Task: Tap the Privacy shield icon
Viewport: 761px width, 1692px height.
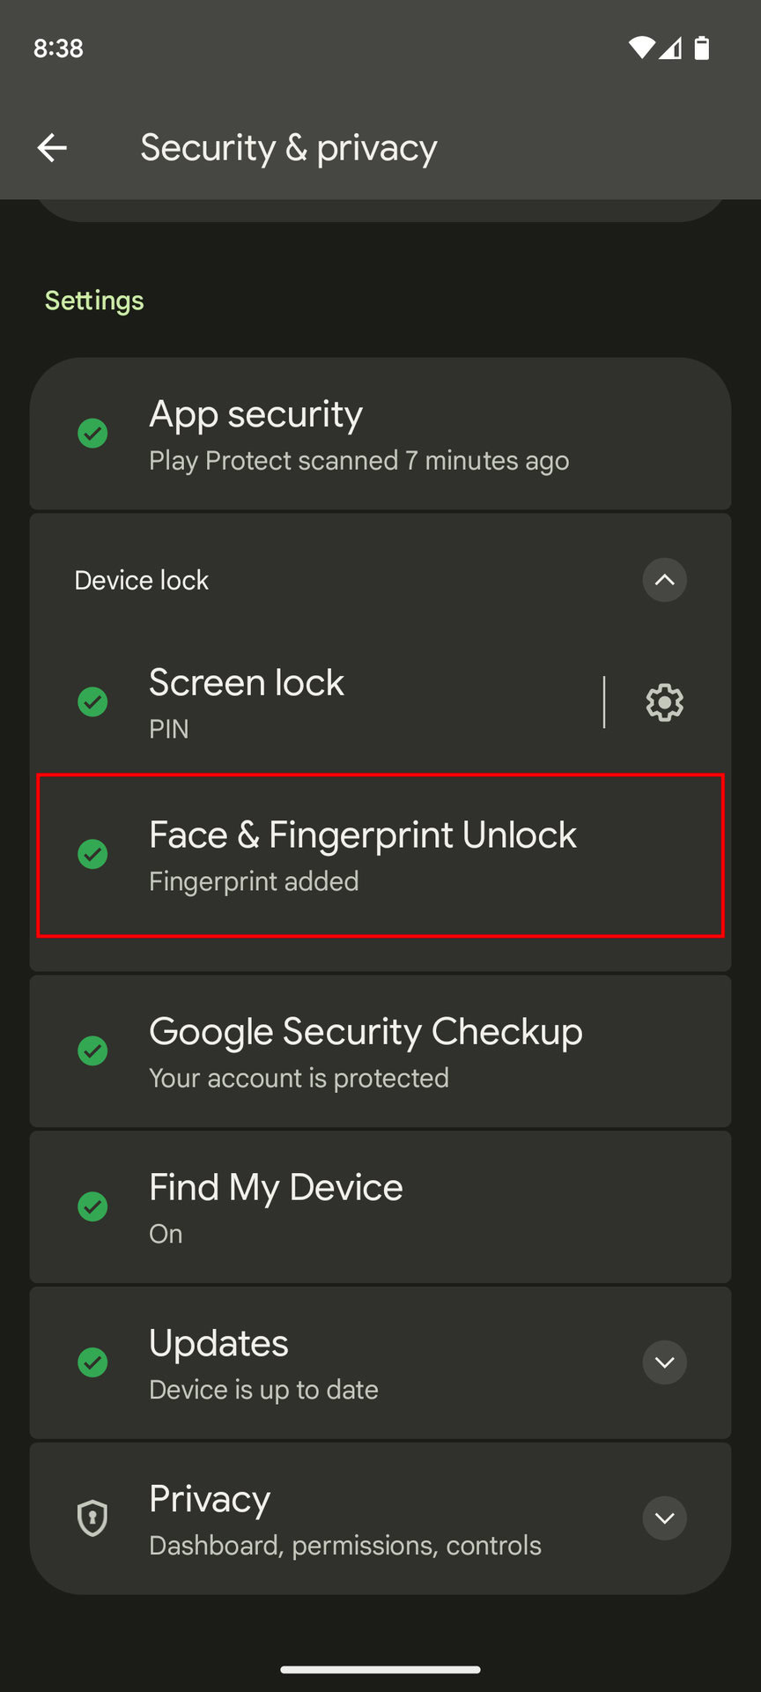Action: (92, 1518)
